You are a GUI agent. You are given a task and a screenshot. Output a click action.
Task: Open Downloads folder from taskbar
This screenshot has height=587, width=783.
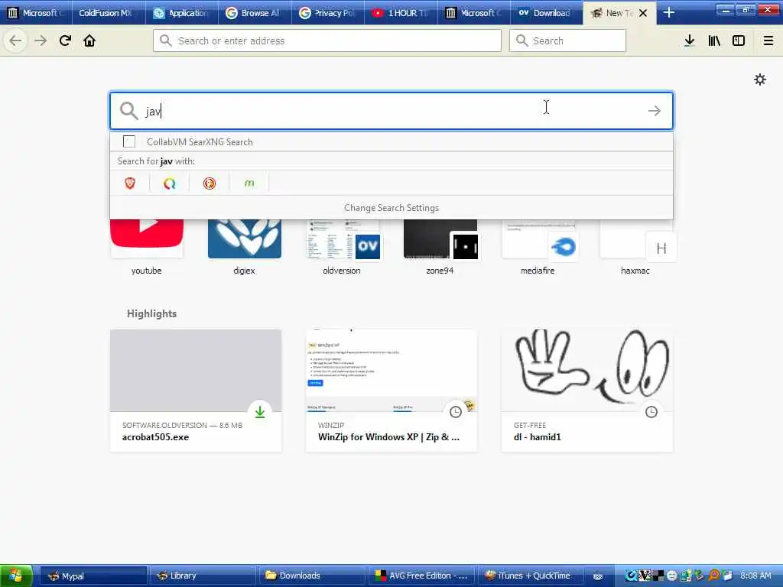310,576
